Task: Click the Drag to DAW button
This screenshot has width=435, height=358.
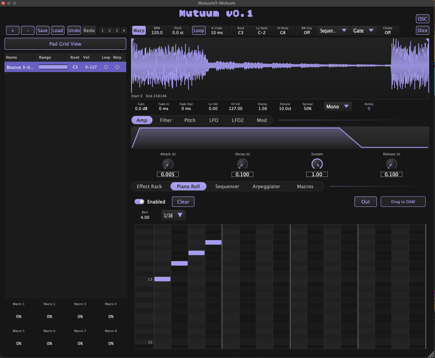Action: (x=403, y=202)
